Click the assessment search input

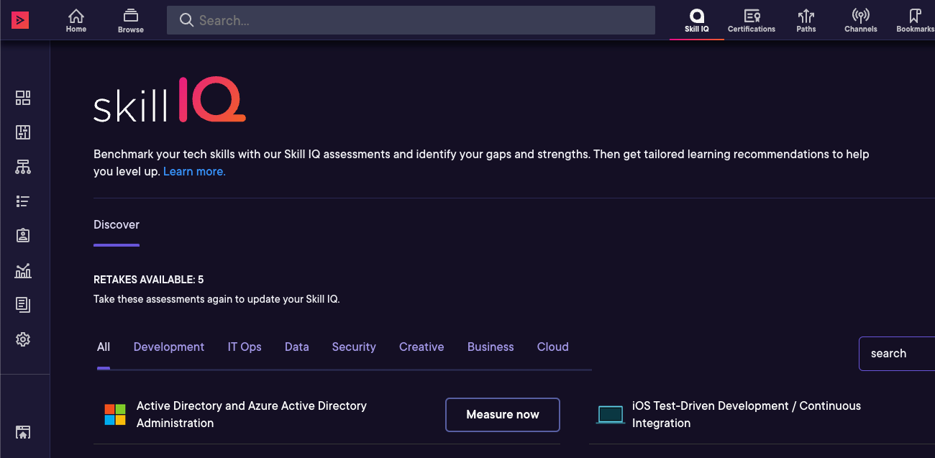[897, 354]
